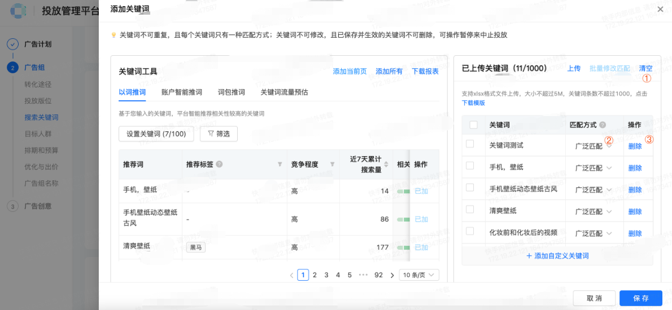672x310 pixels.
Task: Go to results page 5
Action: tap(350, 275)
